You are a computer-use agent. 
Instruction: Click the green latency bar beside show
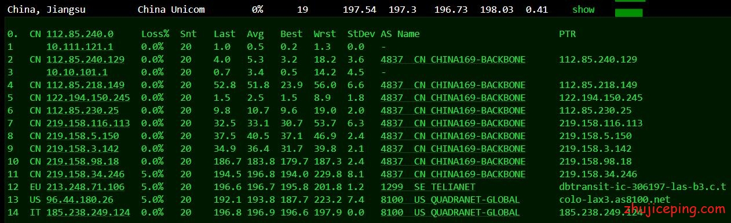[628, 13]
